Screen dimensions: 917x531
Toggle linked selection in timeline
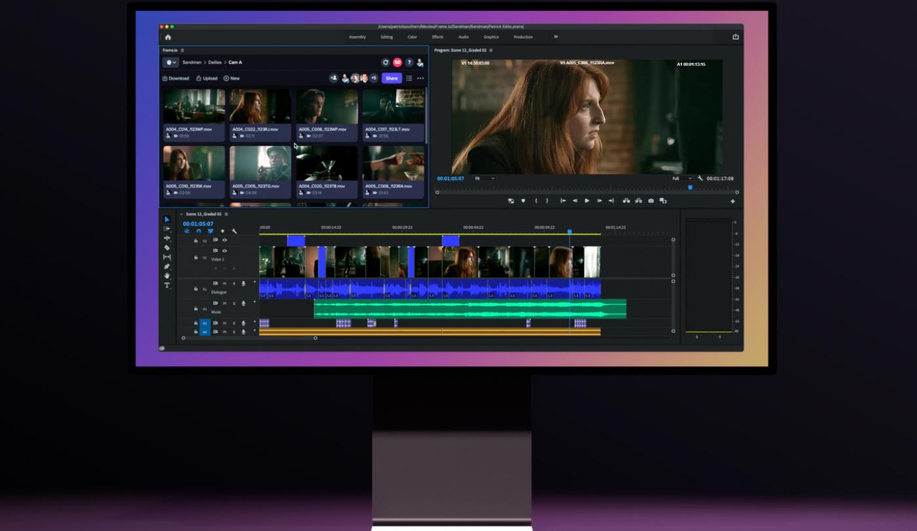210,231
